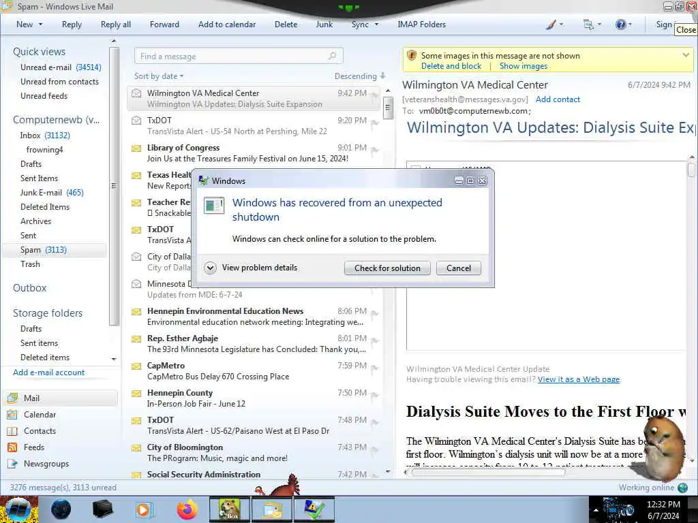
Task: Flag the CapMetro bus delay message
Action: (x=374, y=368)
